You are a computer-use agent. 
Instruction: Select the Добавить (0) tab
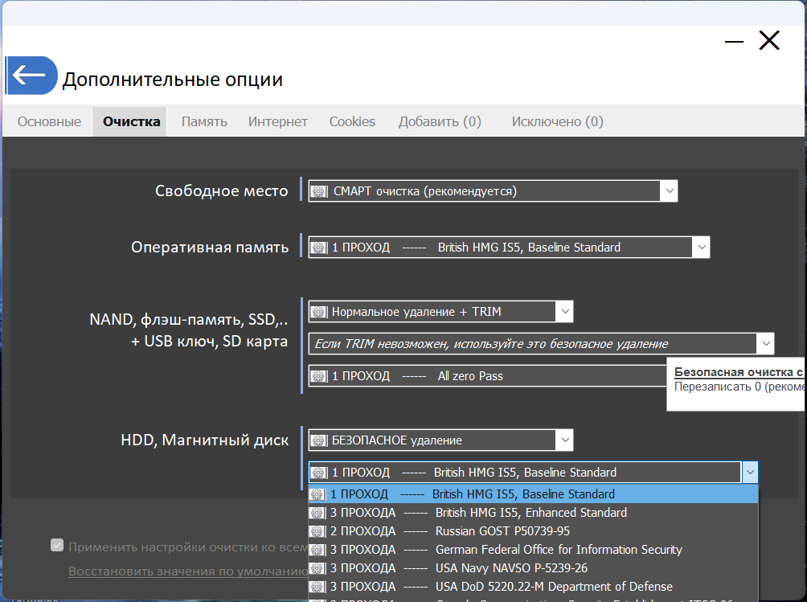(x=440, y=121)
